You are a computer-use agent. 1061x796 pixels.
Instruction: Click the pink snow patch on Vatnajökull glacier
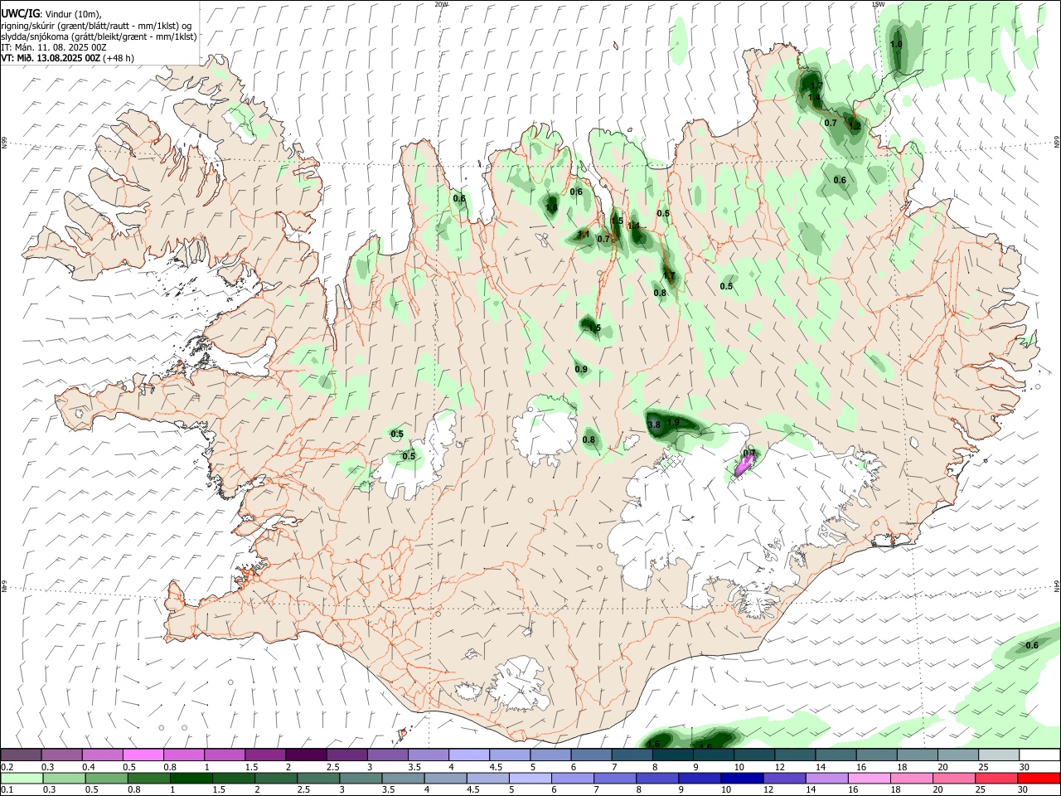(x=744, y=466)
